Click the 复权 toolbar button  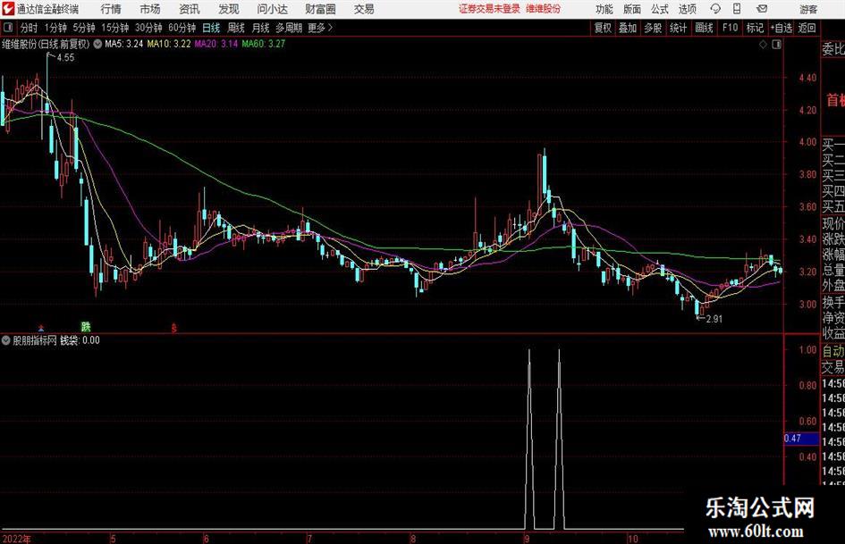pyautogui.click(x=603, y=28)
